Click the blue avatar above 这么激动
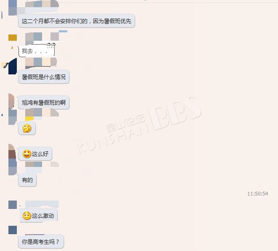Viewport: 278px width, 251px height. (13, 205)
